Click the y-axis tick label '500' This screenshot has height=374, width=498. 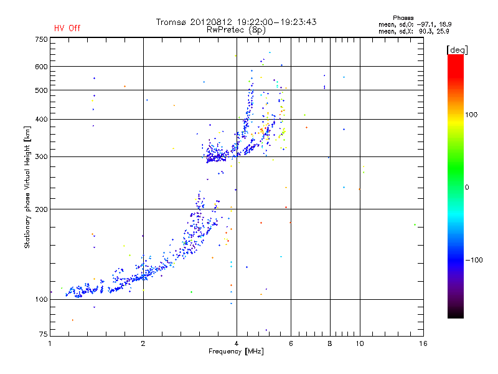pyautogui.click(x=41, y=90)
